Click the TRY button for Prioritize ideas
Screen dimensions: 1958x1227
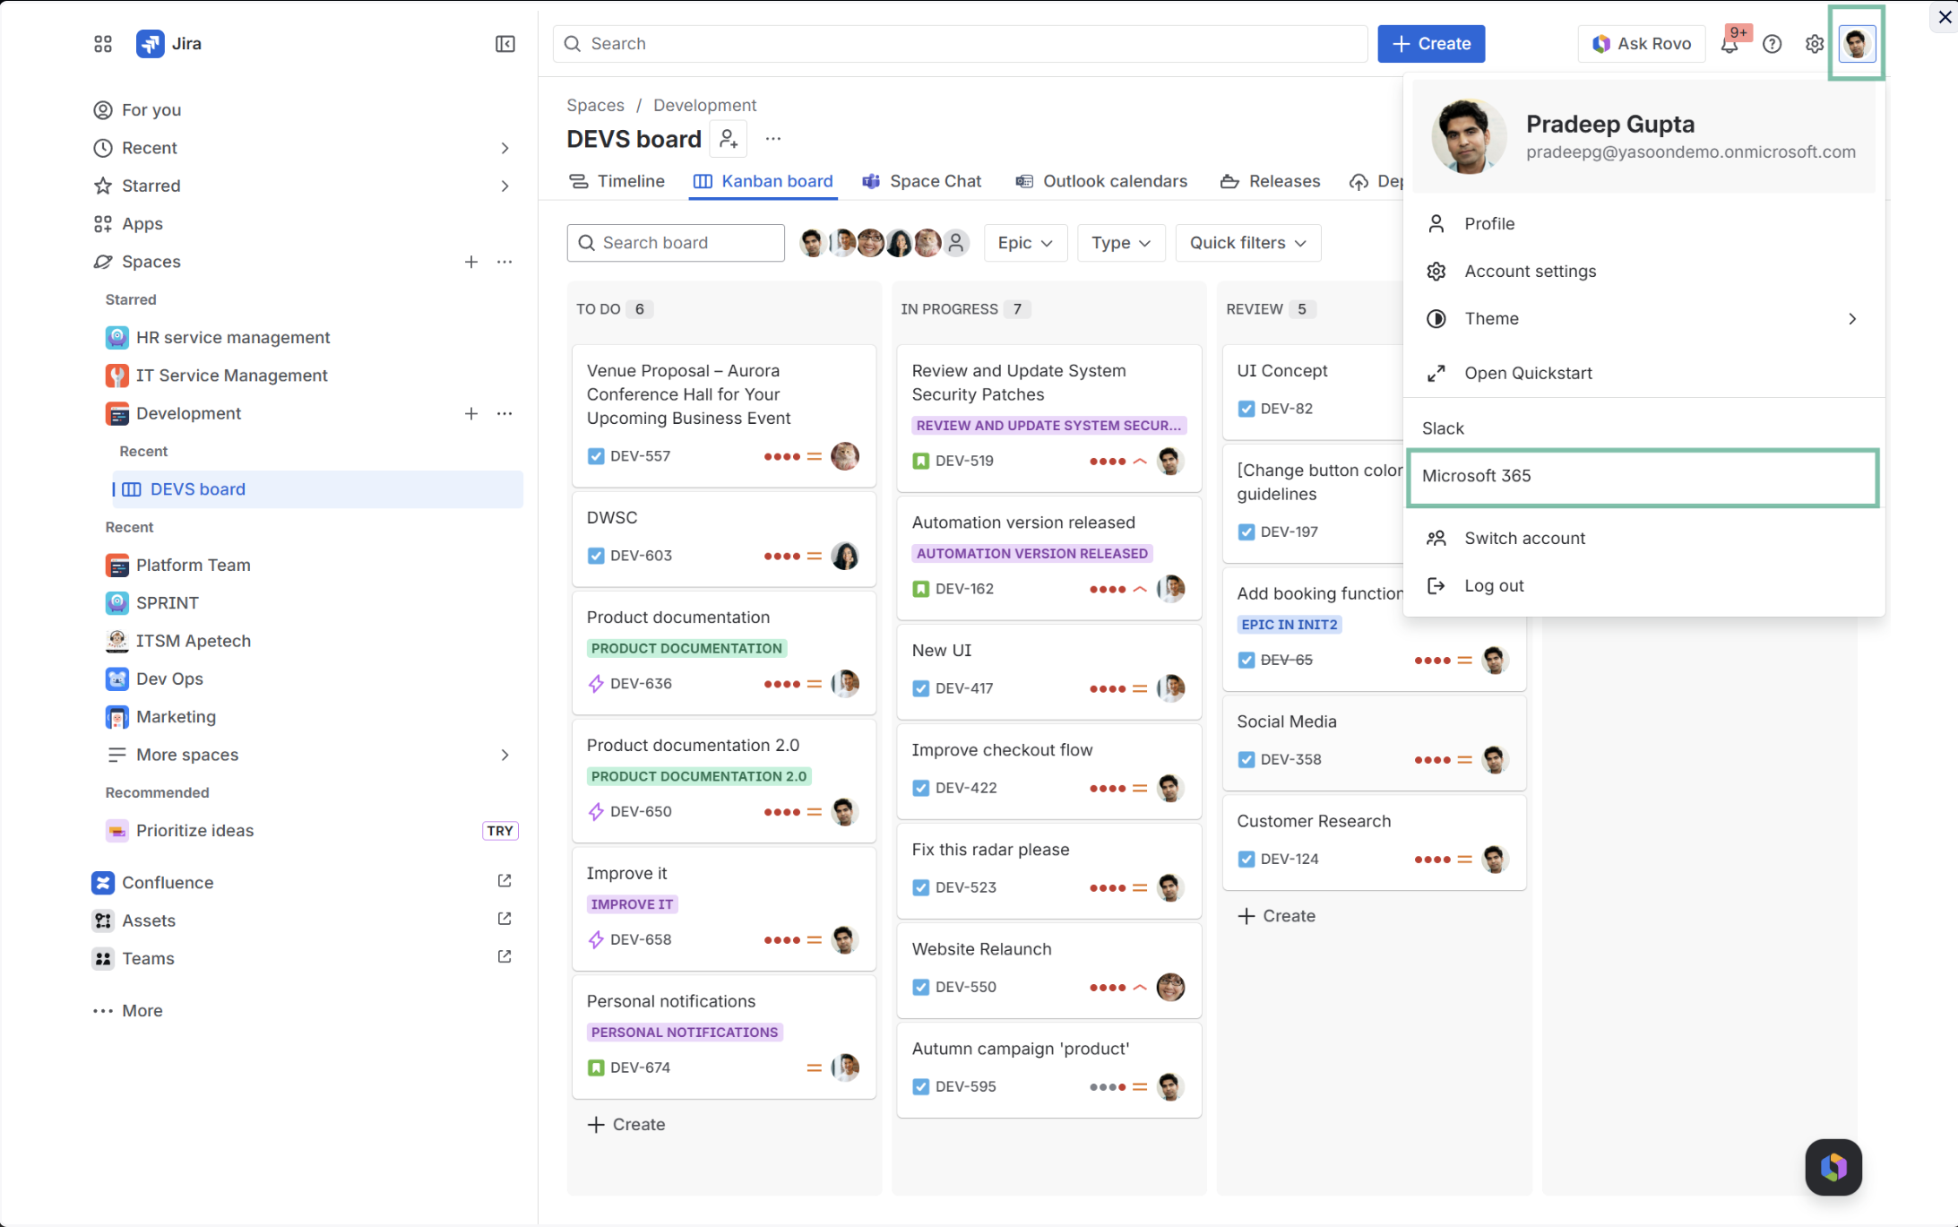pos(500,831)
